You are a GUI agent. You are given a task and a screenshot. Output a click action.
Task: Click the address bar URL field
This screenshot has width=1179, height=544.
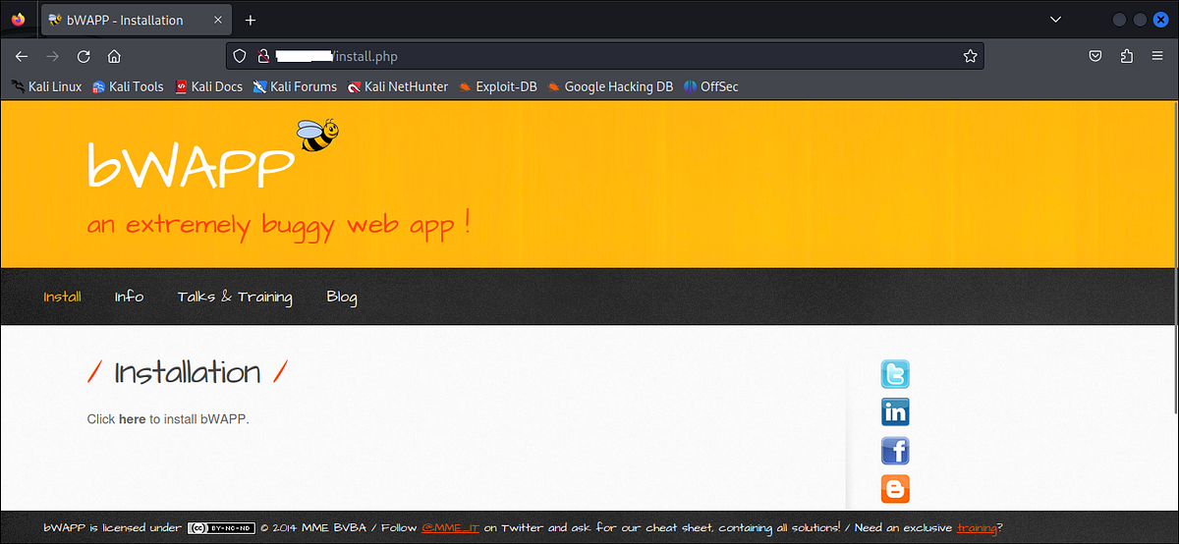coord(606,56)
